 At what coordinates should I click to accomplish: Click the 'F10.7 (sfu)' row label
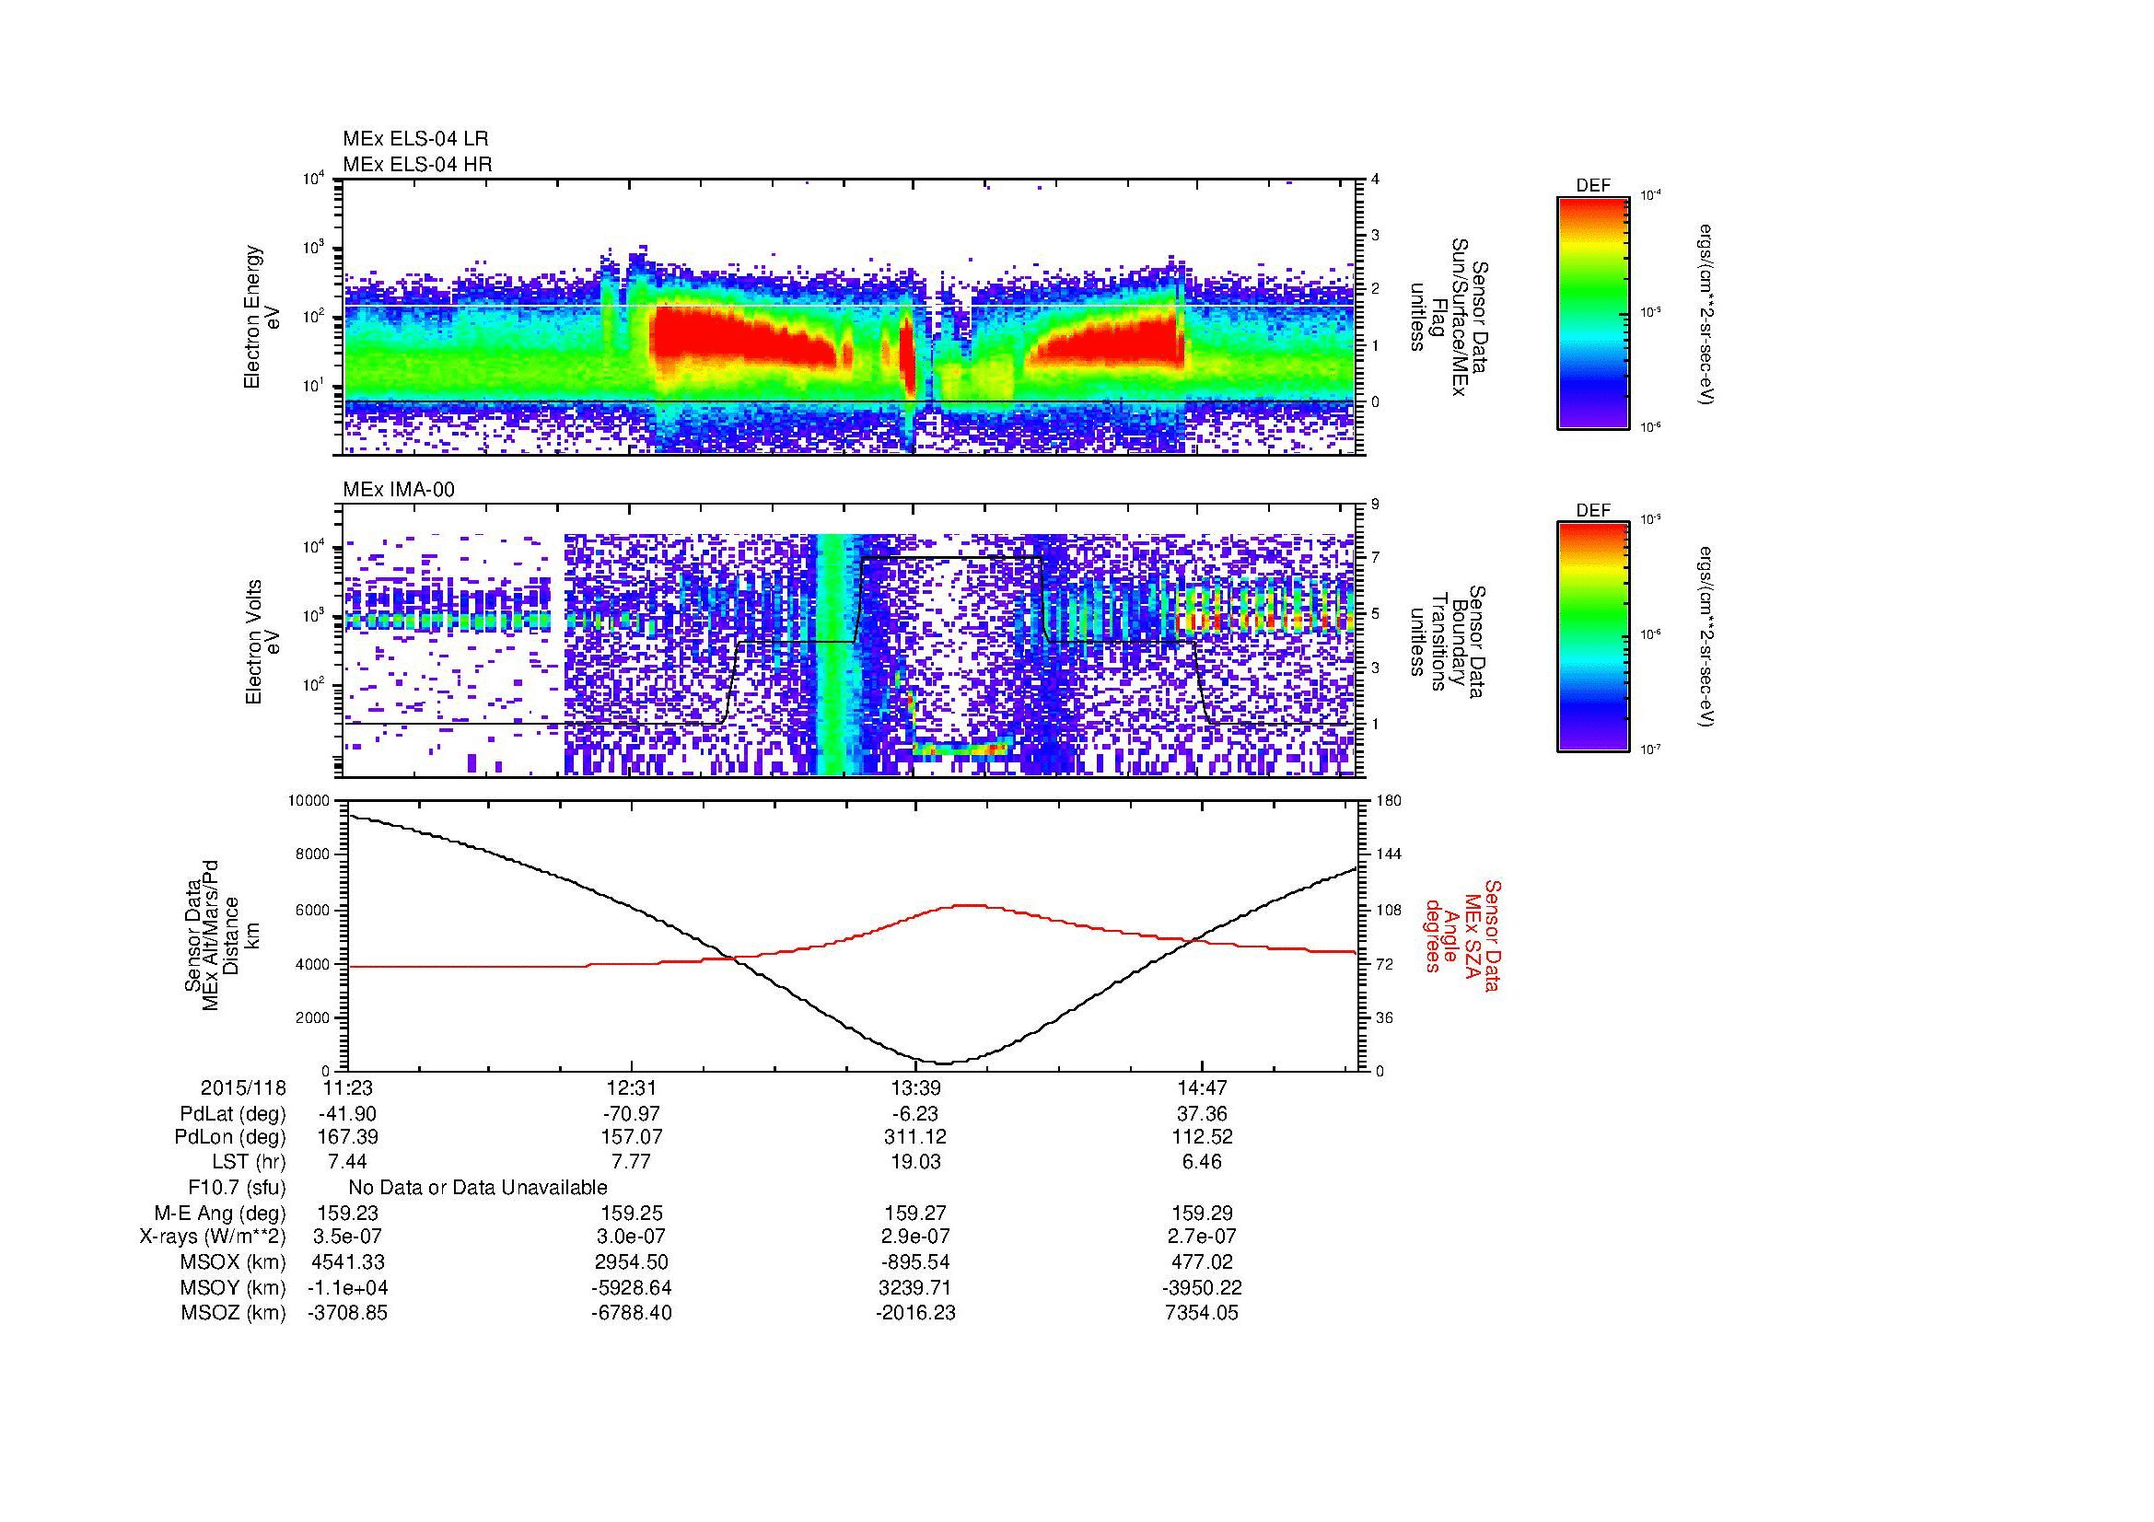point(237,1187)
